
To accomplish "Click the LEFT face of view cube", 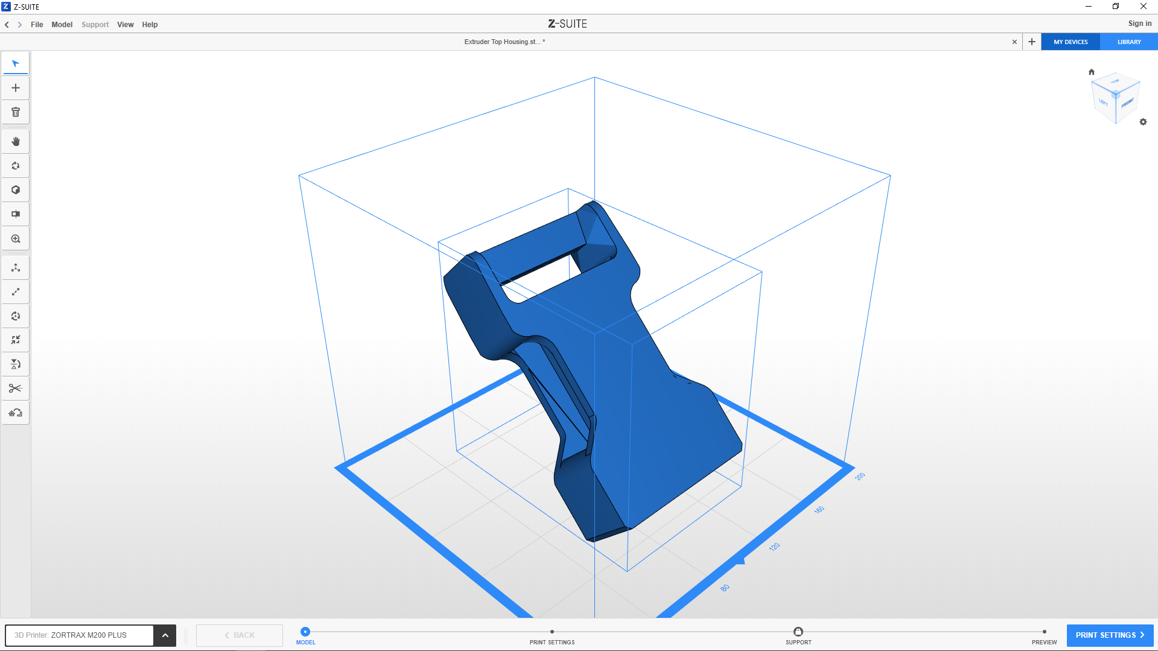I will tap(1103, 102).
